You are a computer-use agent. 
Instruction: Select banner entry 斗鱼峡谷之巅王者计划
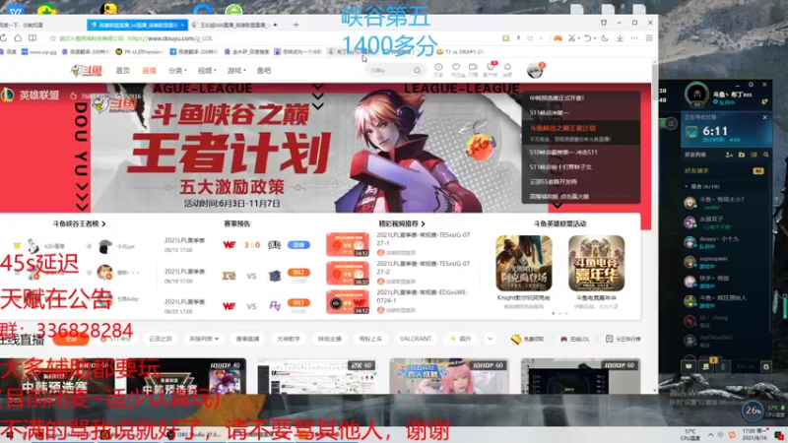(562, 128)
